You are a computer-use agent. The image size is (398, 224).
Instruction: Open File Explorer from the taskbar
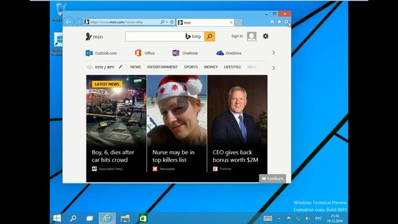[125, 218]
